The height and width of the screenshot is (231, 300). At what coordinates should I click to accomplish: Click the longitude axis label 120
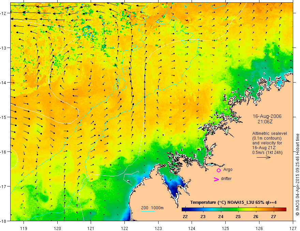click(x=57, y=229)
